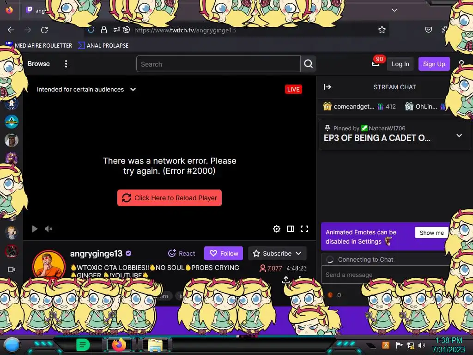Image resolution: width=473 pixels, height=355 pixels.
Task: Enter fullscreen mode
Action: tap(304, 229)
